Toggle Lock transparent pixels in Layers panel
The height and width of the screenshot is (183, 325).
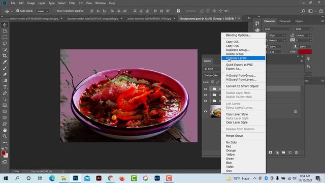[212, 82]
